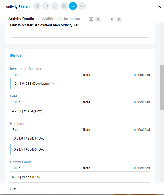Switch to Activity Details tab
Viewport: 164px width, 195px height.
[21, 19]
